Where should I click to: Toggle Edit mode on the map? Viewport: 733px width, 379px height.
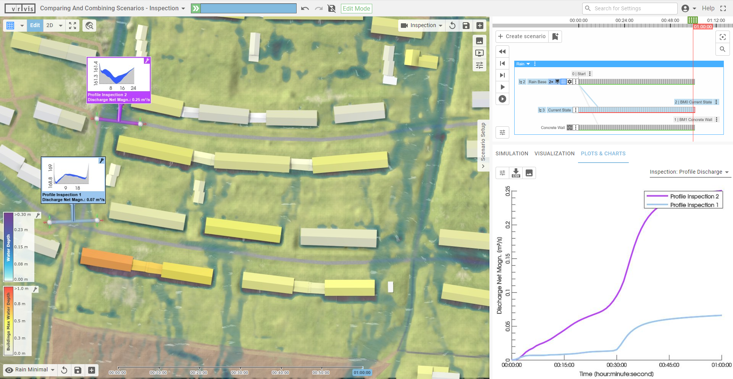(35, 26)
